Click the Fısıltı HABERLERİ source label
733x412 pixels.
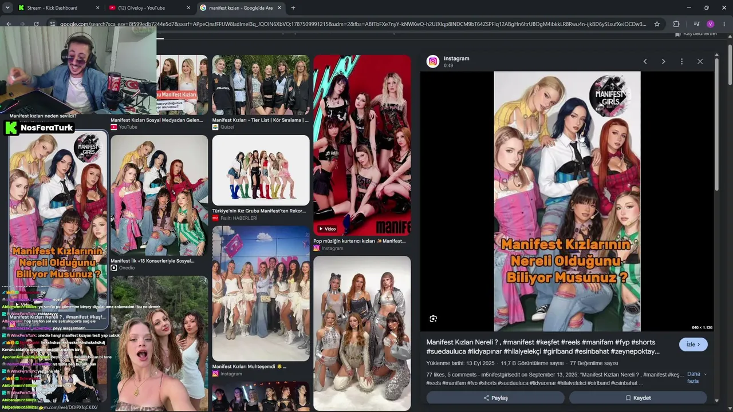click(235, 218)
